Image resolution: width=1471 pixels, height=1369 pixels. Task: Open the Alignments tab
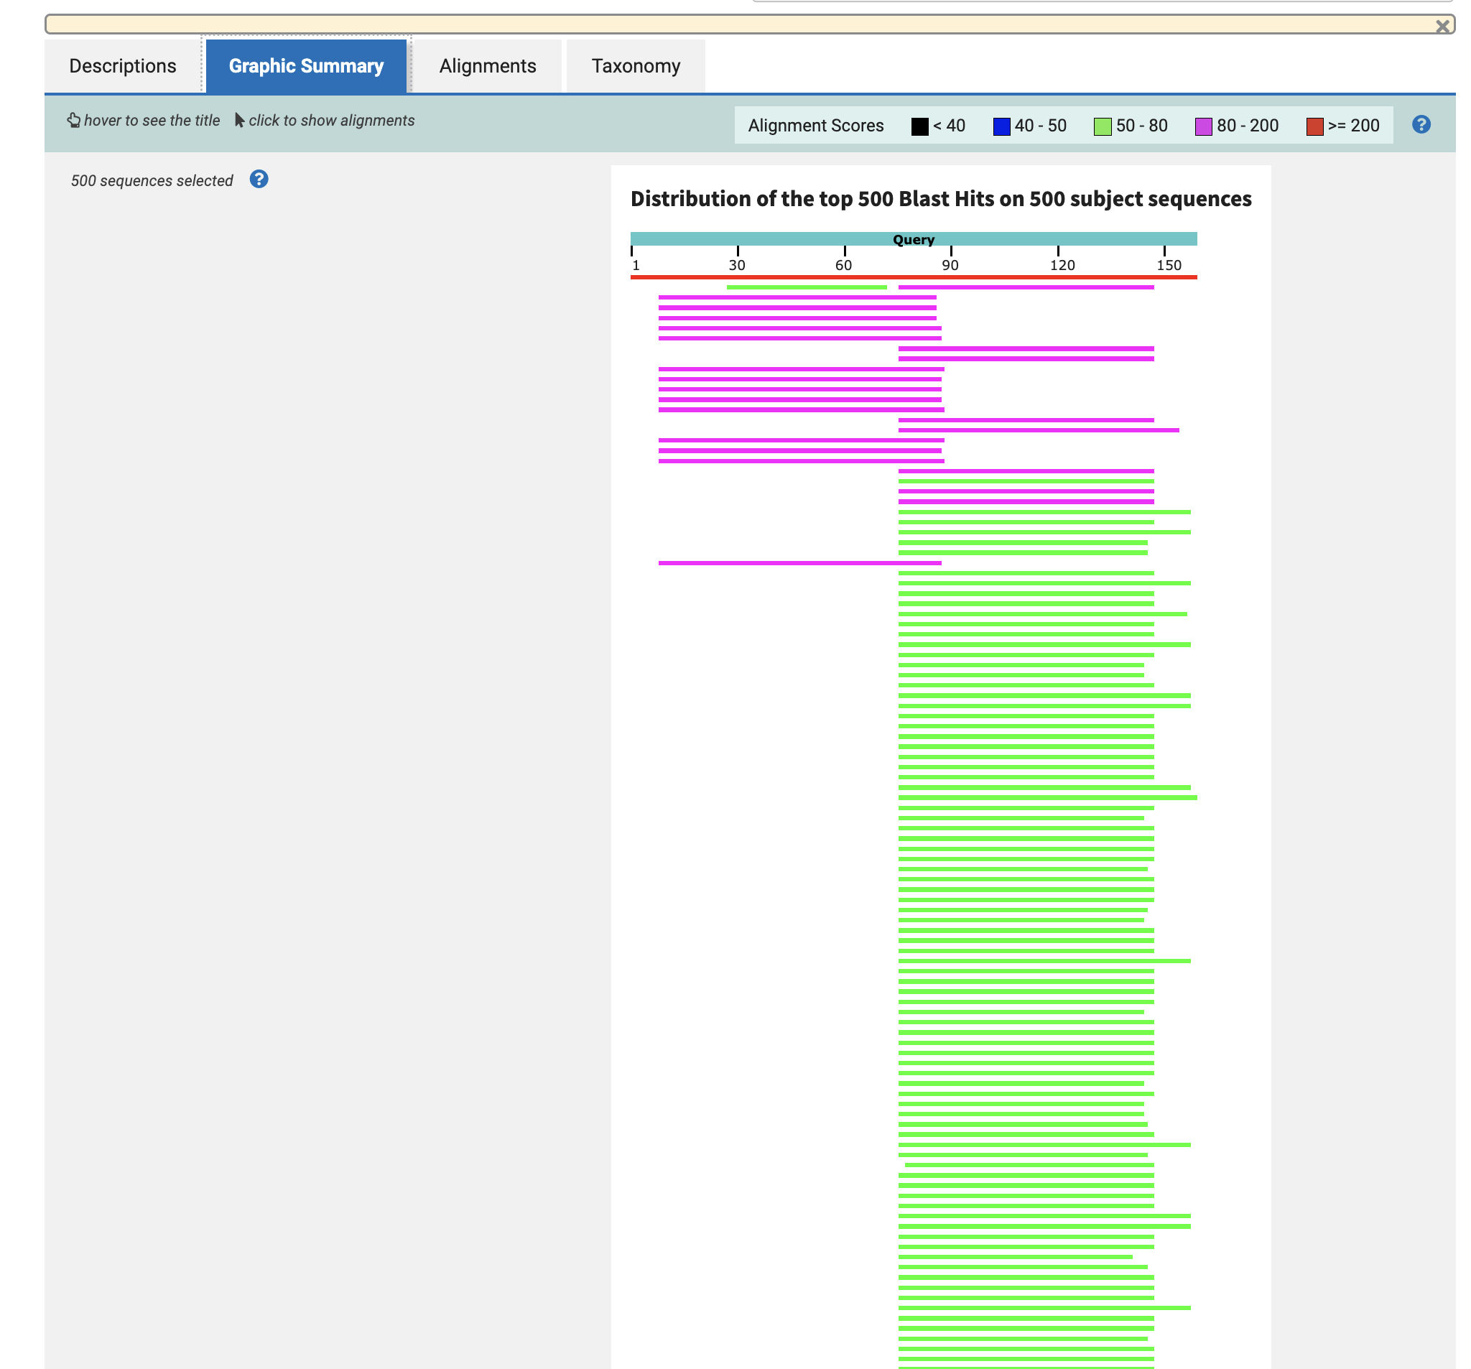(487, 66)
